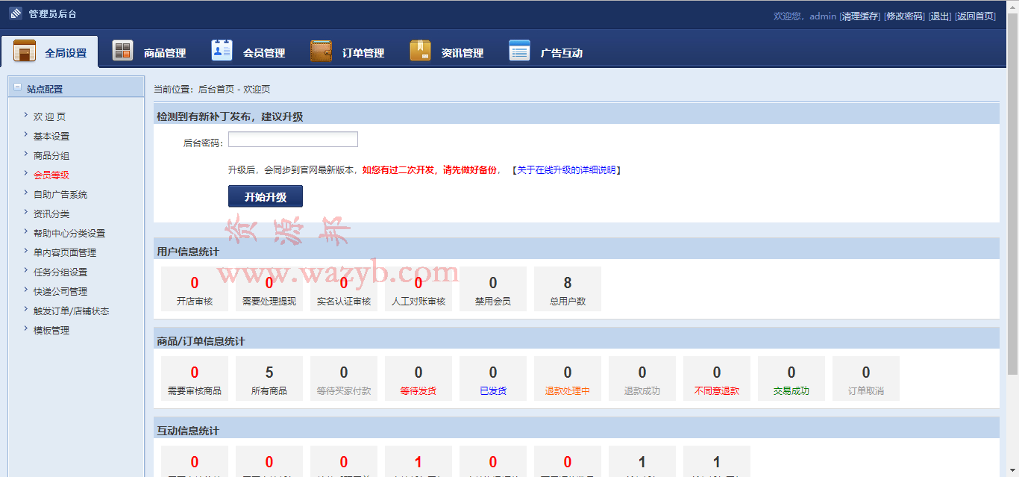Click the 广告互动 list icon

[519, 50]
